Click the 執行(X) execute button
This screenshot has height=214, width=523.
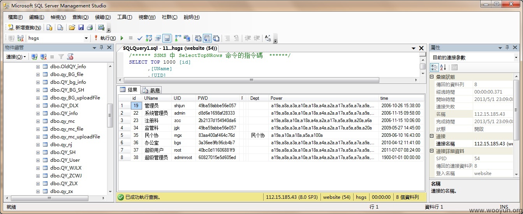tap(105, 38)
